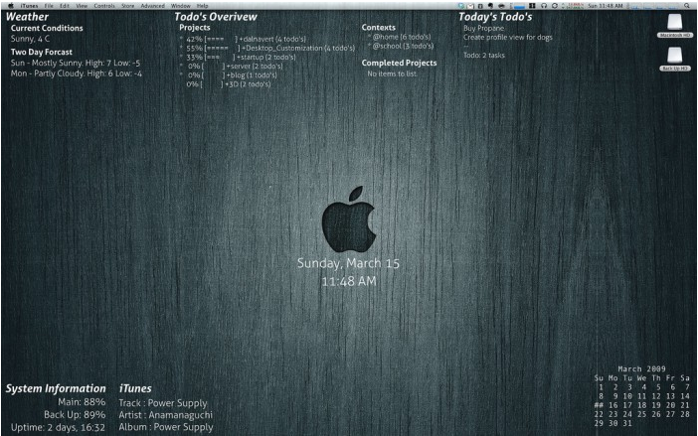698x436 pixels.
Task: Open the View menu
Action: tap(82, 6)
